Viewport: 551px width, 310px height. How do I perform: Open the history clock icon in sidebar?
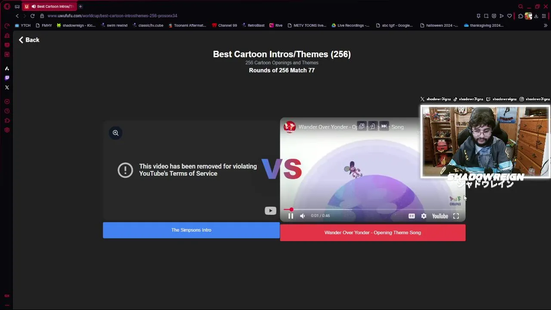[x=7, y=111]
